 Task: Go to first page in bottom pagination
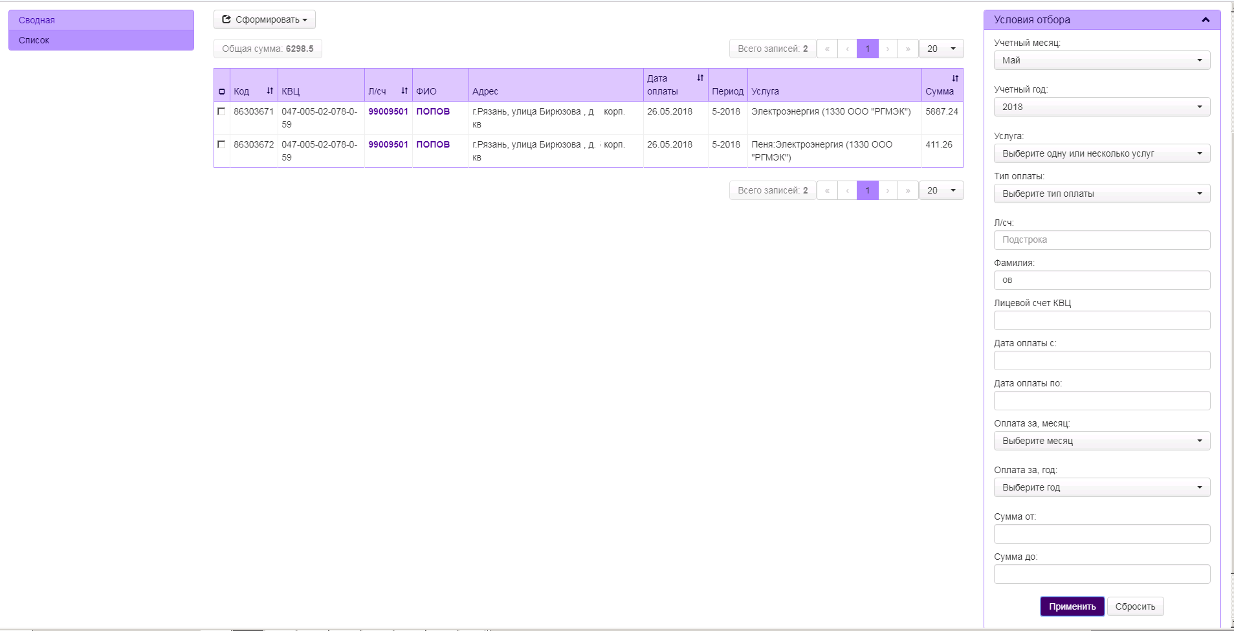click(827, 190)
